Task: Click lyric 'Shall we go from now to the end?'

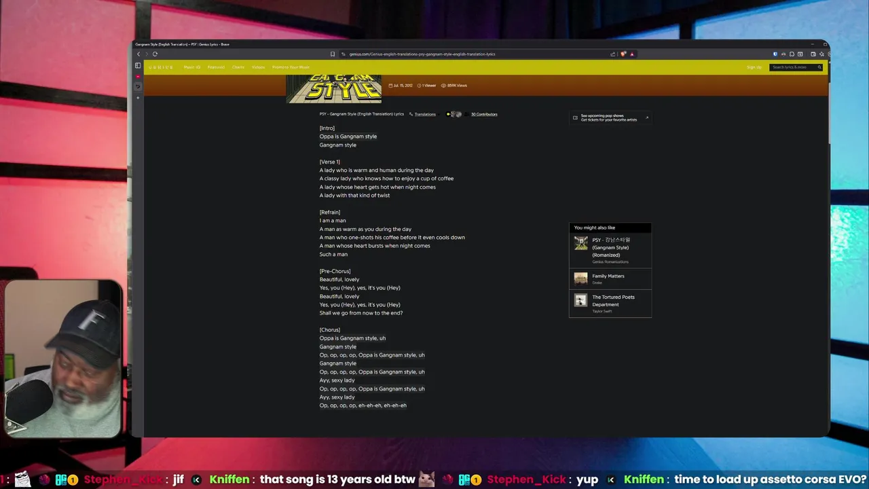Action: coord(361,313)
